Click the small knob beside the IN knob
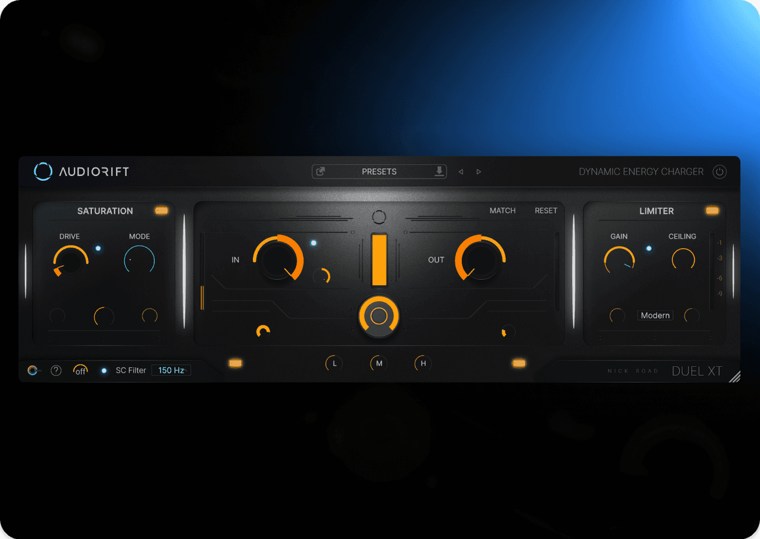The height and width of the screenshot is (539, 760). coord(321,276)
